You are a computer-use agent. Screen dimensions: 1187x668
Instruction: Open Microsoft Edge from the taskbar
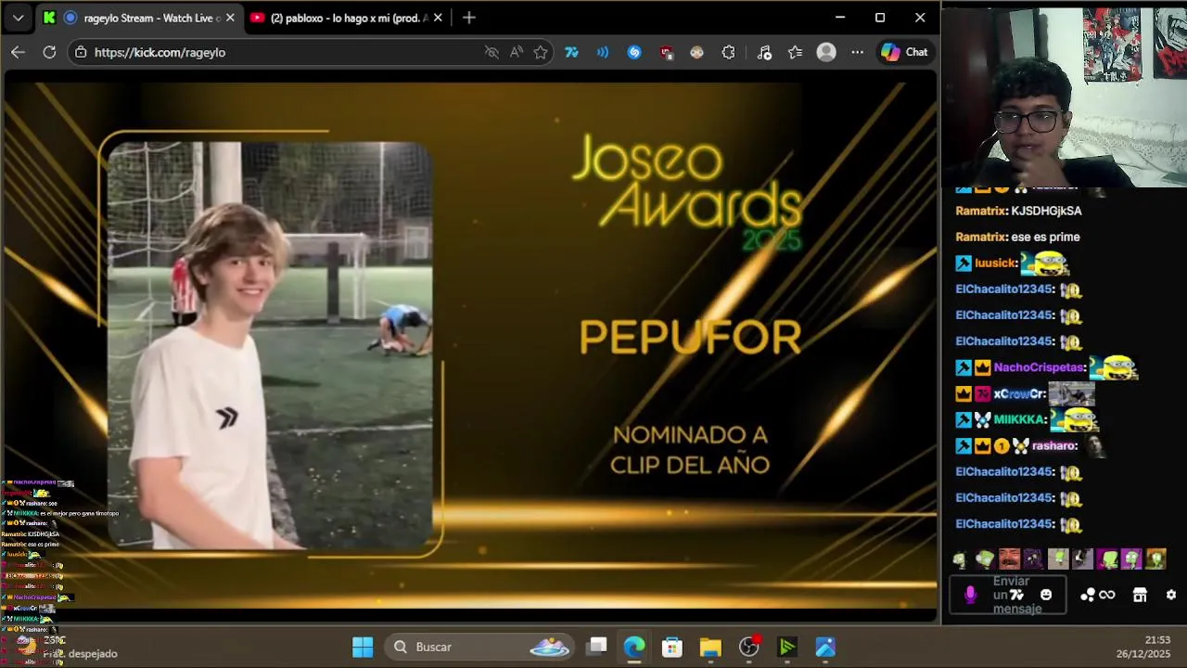[634, 647]
